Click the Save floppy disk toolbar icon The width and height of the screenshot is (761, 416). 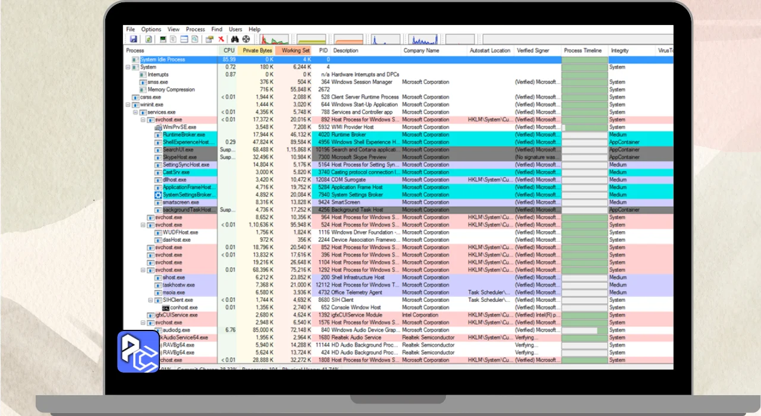(x=134, y=39)
